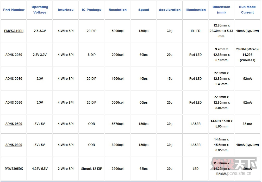Click the Interface column header
Viewport: 262px width, 182px height.
click(x=66, y=10)
